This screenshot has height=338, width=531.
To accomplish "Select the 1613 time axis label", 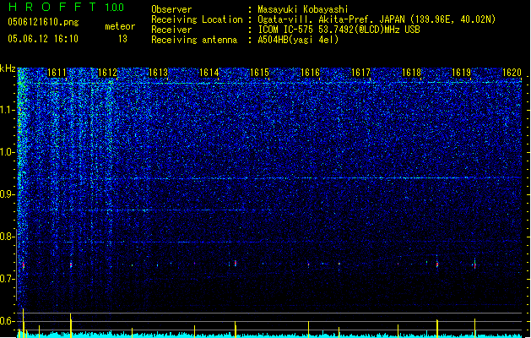I will tap(158, 73).
